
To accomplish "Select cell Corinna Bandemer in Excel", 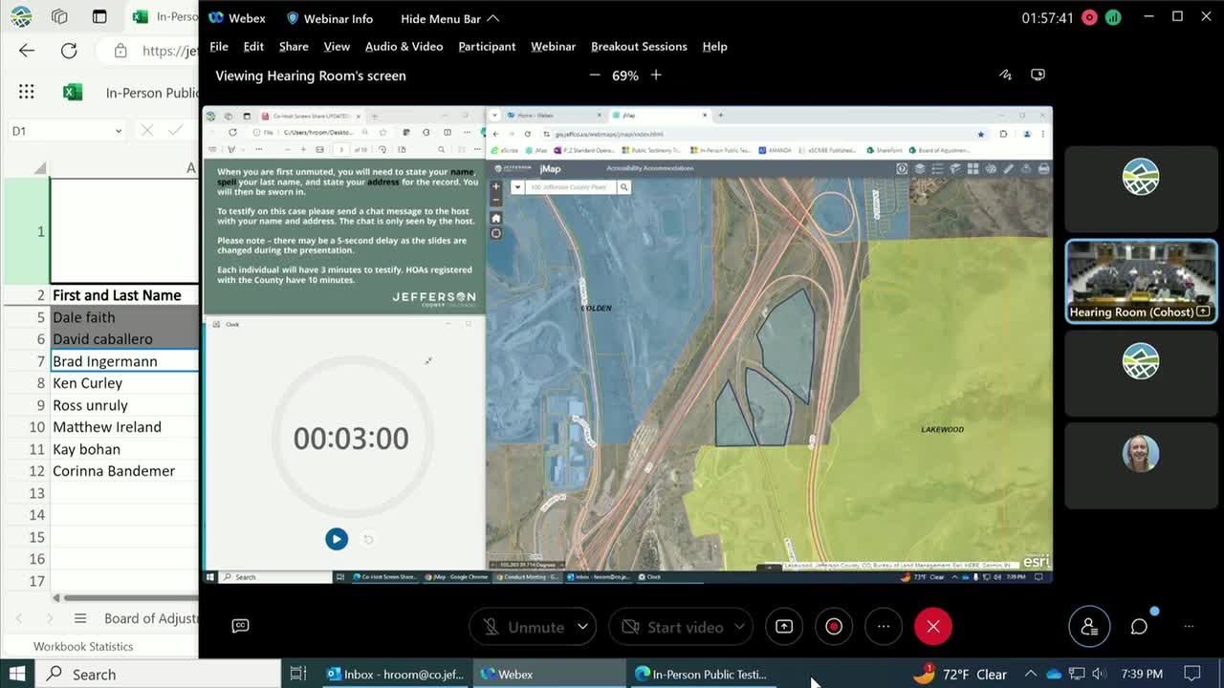I will pyautogui.click(x=124, y=471).
